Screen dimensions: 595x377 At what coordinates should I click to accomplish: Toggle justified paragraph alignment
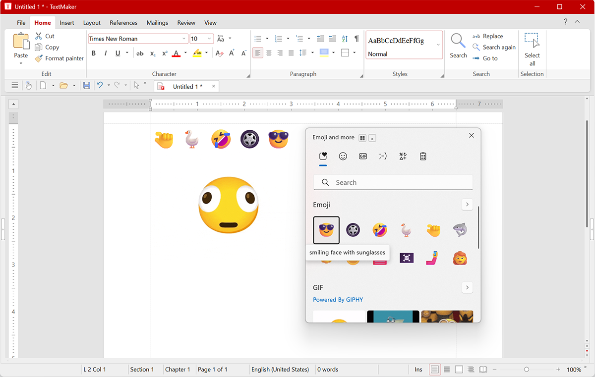(x=291, y=53)
